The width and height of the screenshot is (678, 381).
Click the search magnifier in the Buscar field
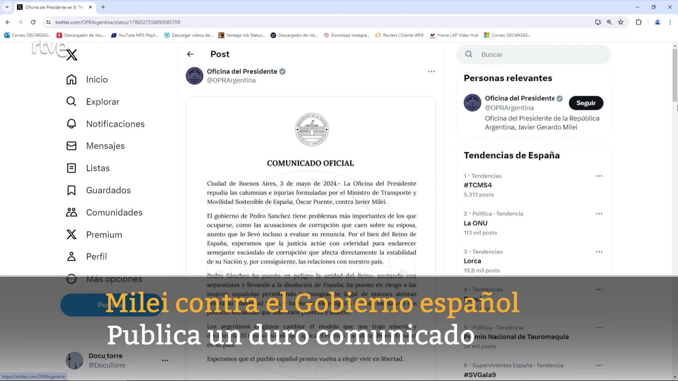coord(469,54)
